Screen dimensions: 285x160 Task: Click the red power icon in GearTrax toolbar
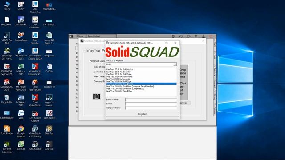click(x=211, y=36)
